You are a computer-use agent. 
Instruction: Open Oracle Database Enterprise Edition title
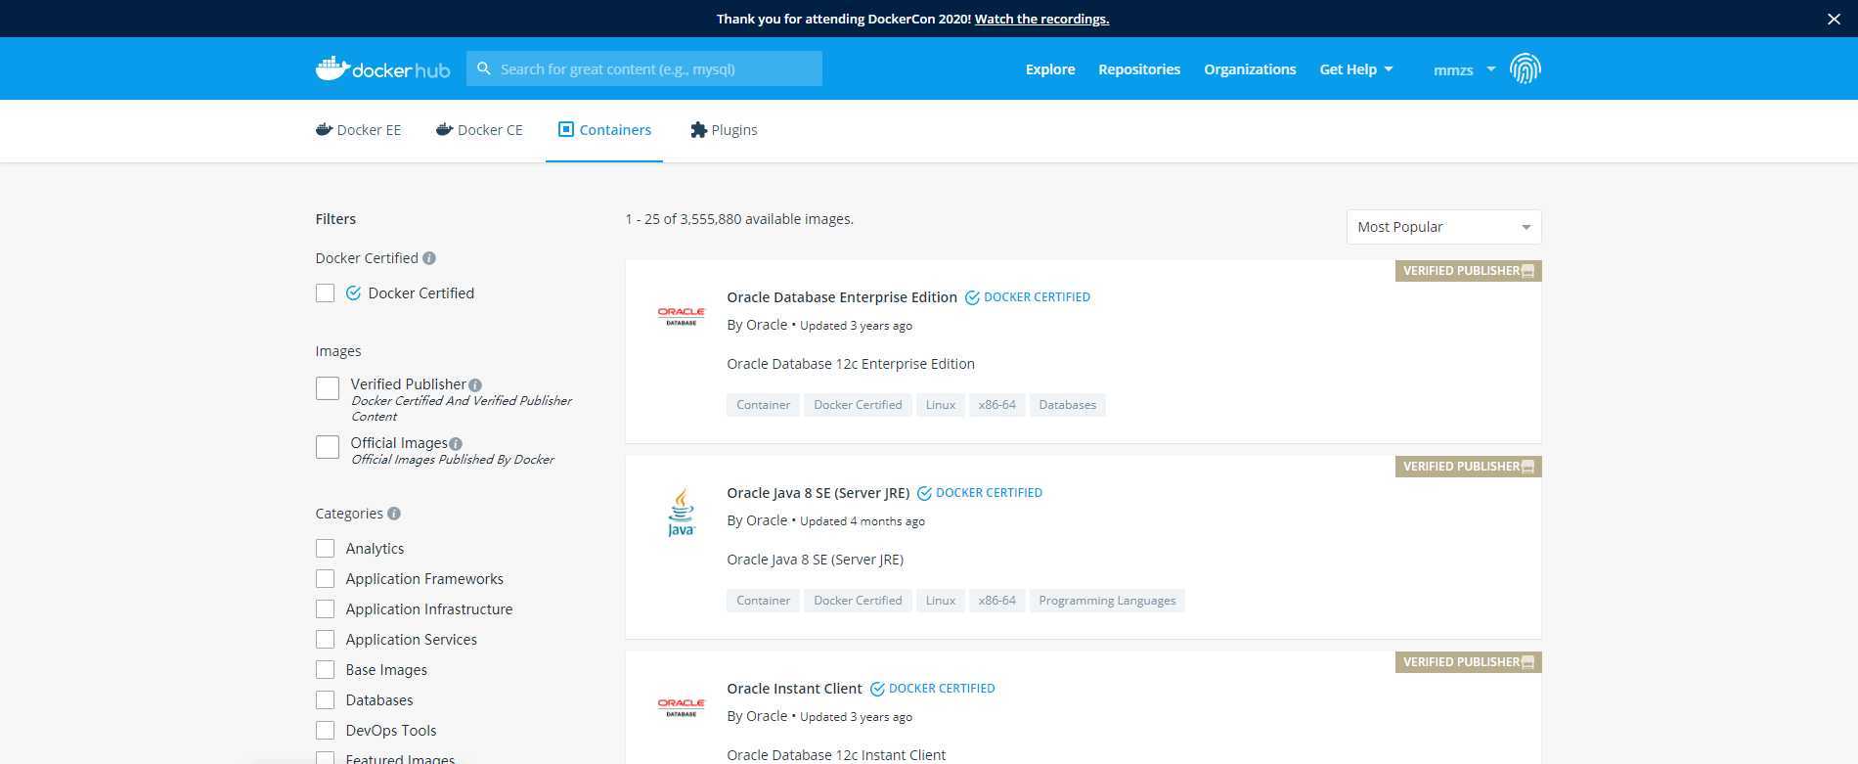click(842, 297)
